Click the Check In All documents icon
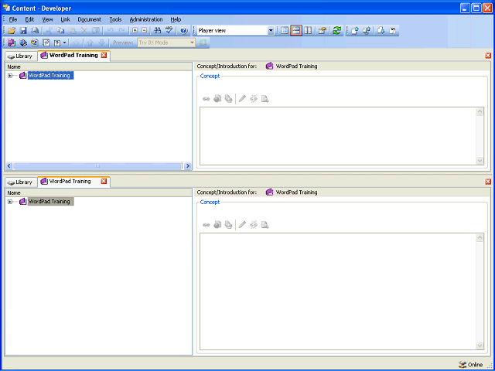Screen dimensions: 495x371 coord(367,31)
